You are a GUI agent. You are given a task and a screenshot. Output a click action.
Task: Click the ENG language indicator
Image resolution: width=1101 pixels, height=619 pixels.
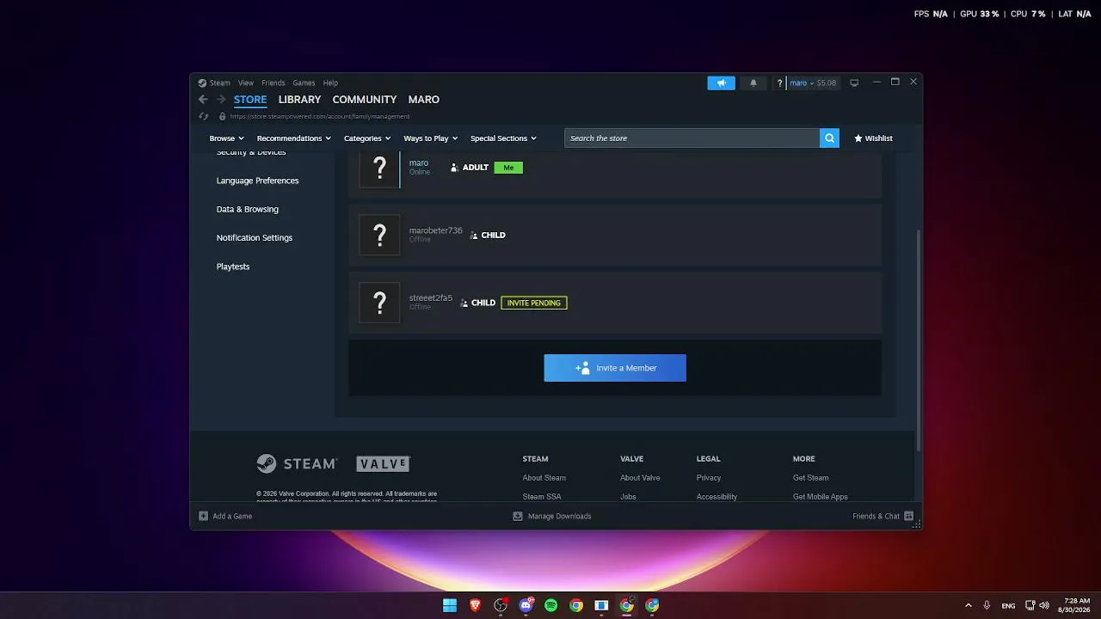(x=1008, y=605)
